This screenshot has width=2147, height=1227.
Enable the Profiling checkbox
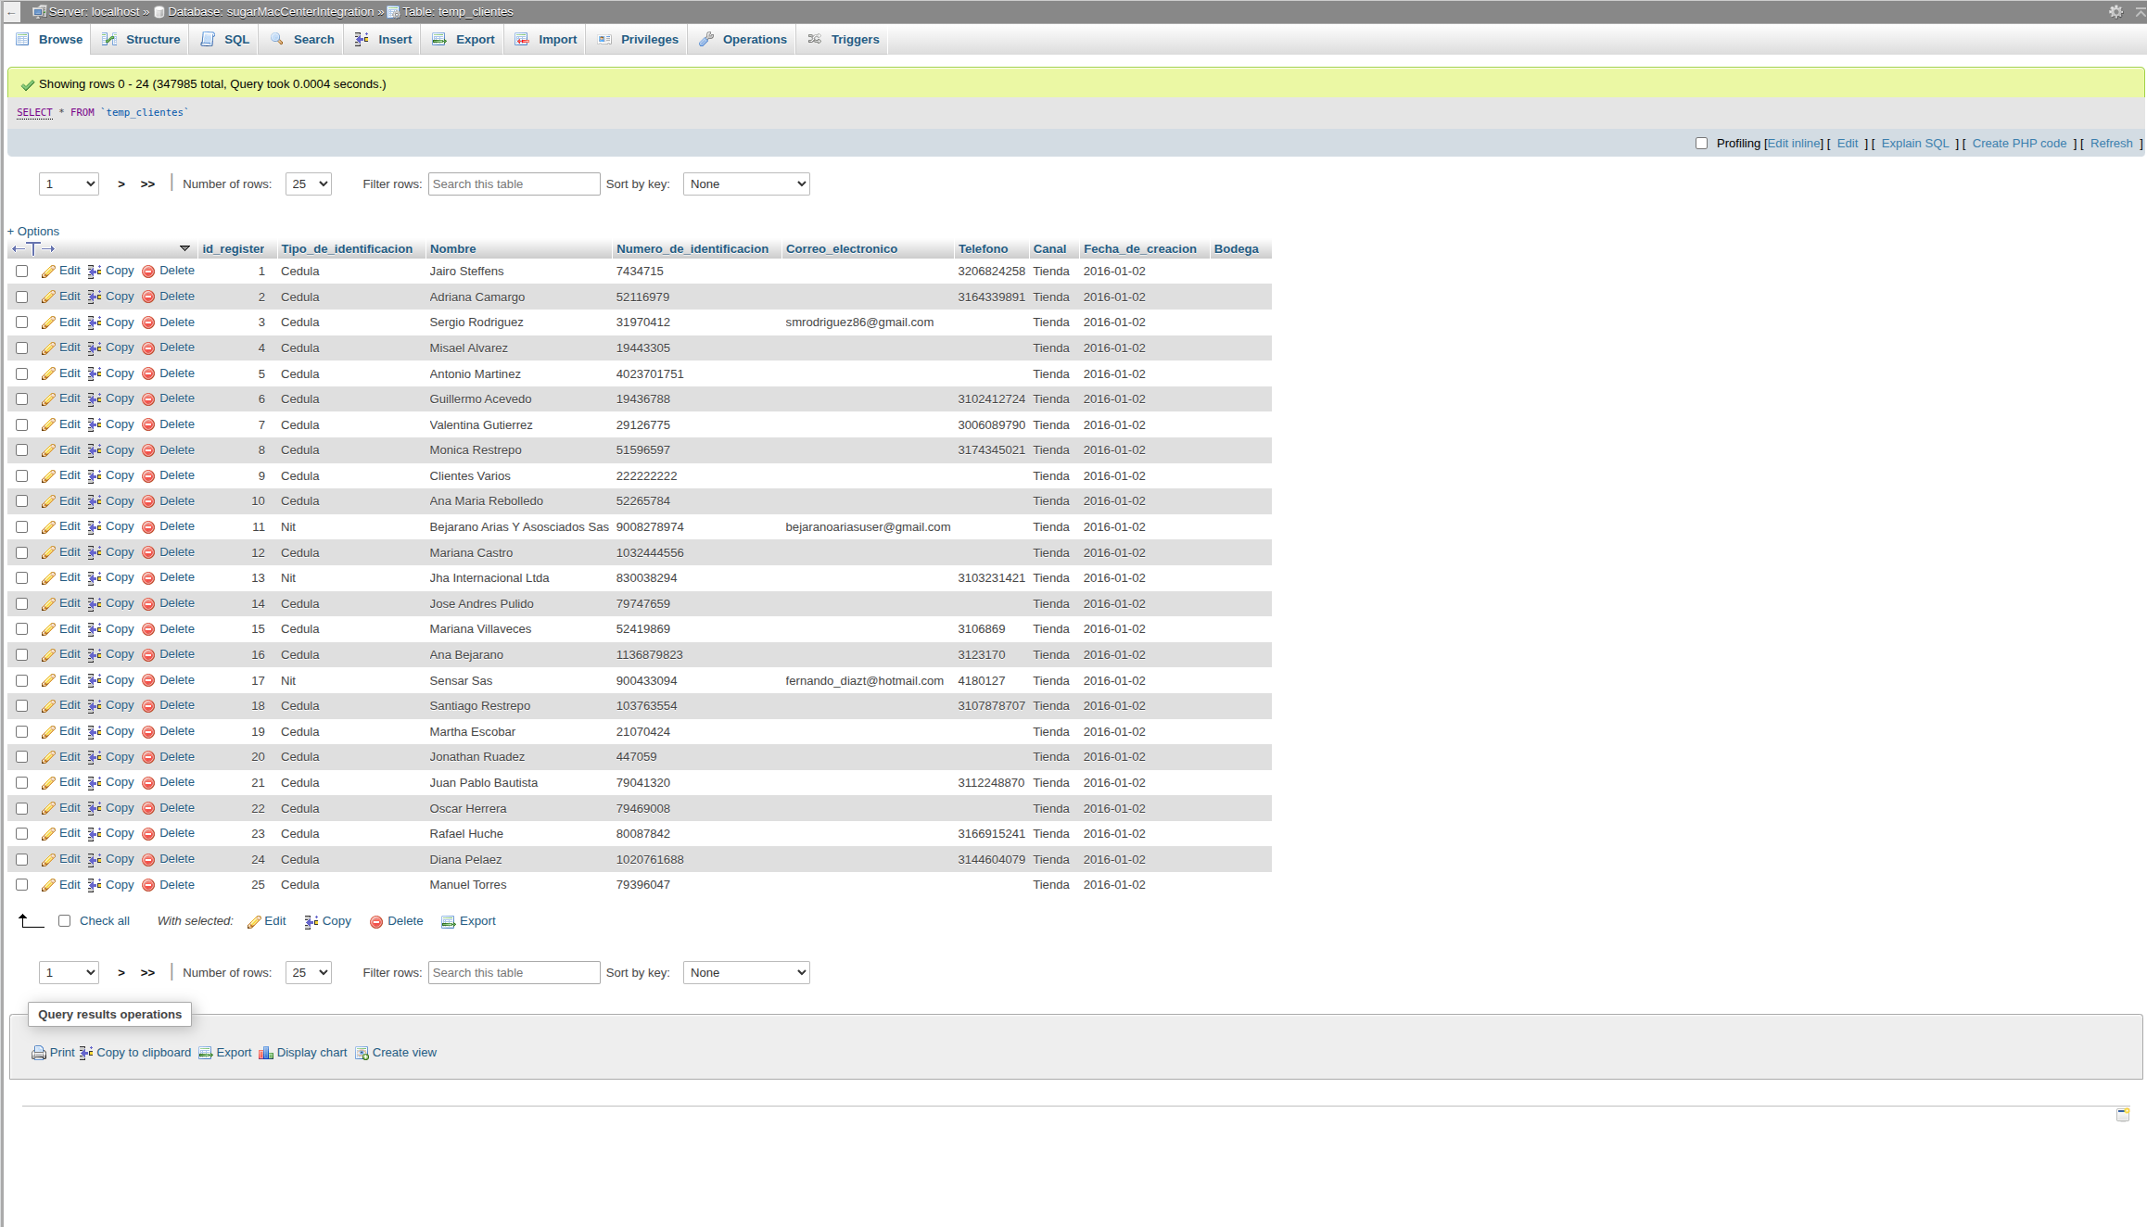(1701, 144)
